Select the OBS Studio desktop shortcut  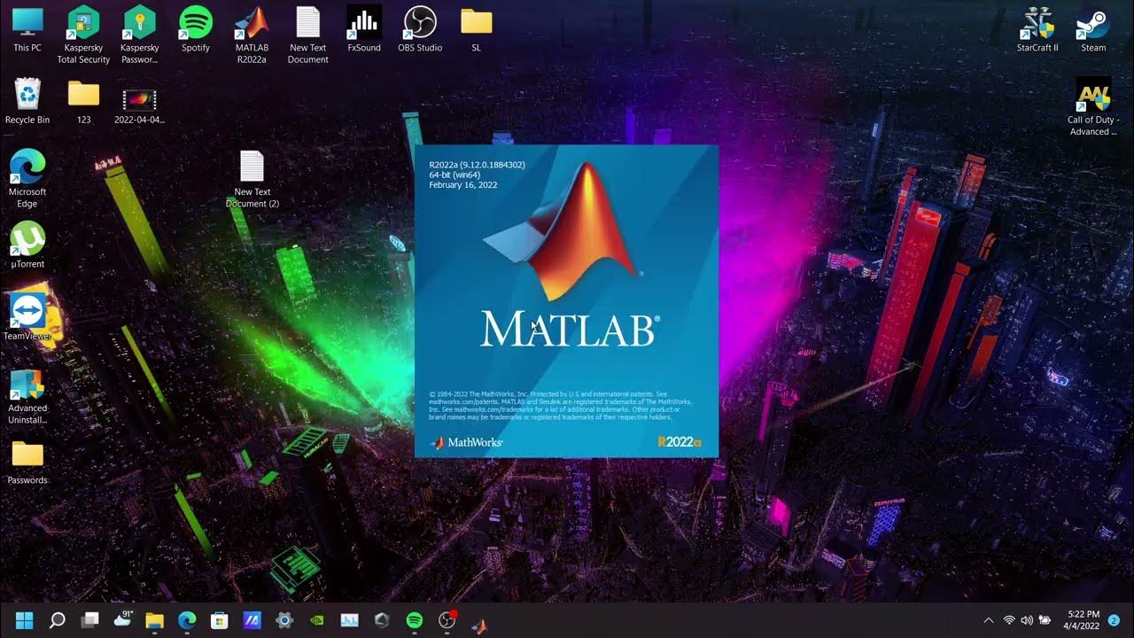[x=420, y=29]
